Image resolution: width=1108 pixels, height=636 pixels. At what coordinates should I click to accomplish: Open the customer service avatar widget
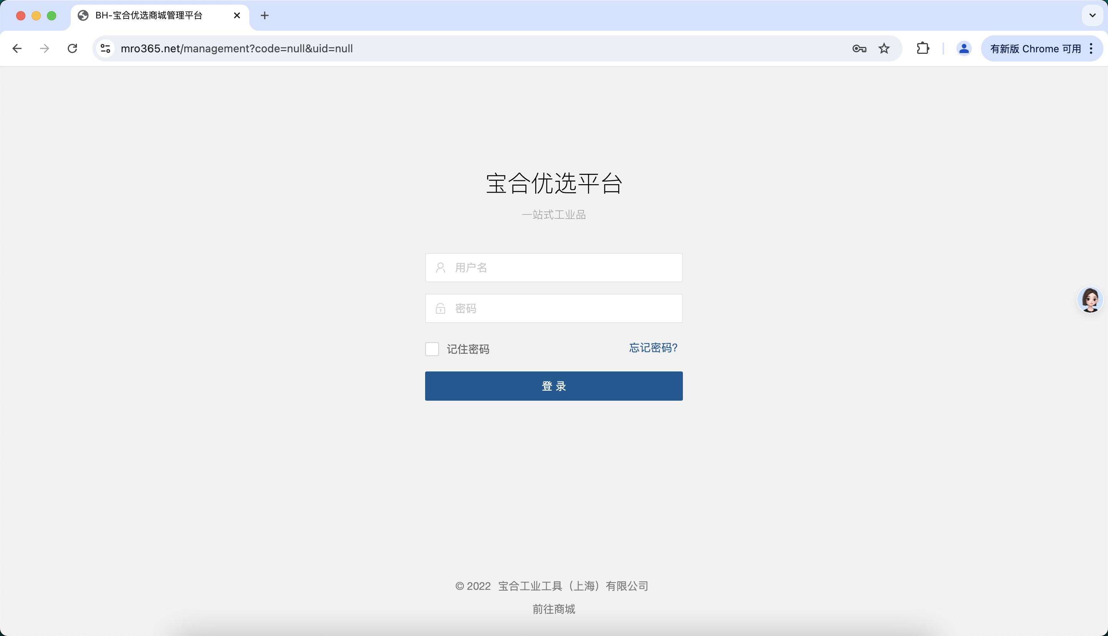point(1090,300)
